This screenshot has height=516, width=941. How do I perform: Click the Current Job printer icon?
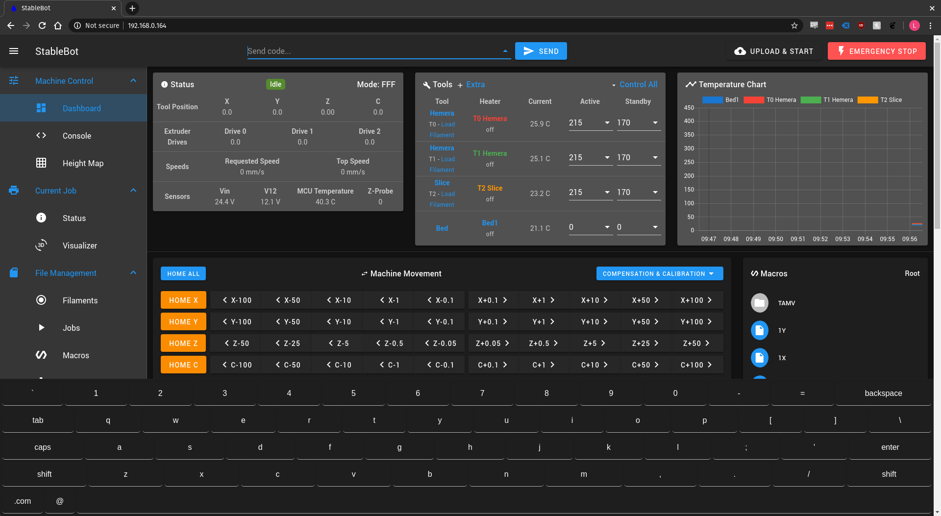14,190
